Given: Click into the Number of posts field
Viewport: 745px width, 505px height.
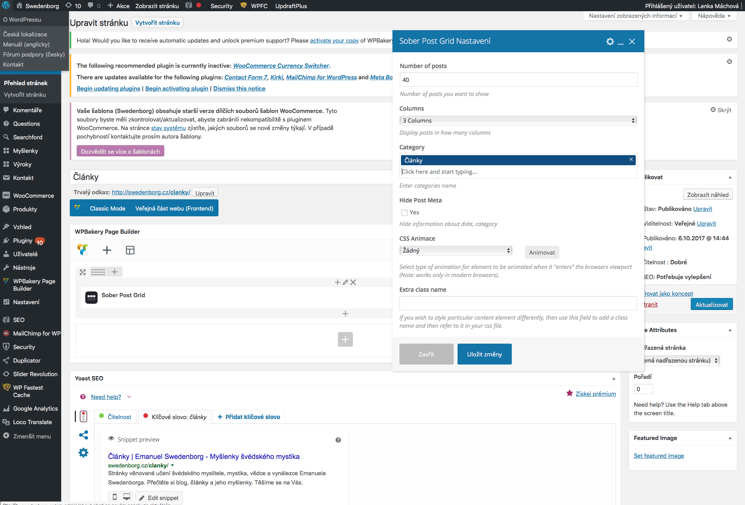Looking at the screenshot, I should click(518, 80).
